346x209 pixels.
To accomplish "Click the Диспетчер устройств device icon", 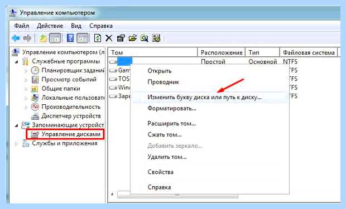I will [35, 116].
